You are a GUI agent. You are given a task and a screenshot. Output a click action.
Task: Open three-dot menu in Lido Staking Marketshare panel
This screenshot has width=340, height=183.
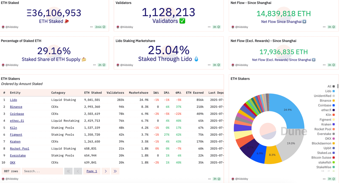click(x=209, y=65)
